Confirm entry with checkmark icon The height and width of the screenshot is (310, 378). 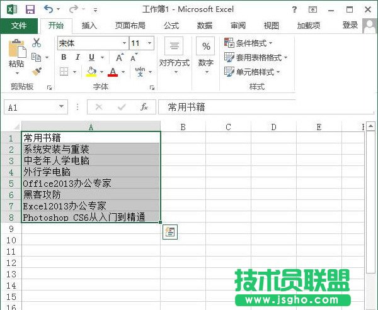tap(122, 107)
